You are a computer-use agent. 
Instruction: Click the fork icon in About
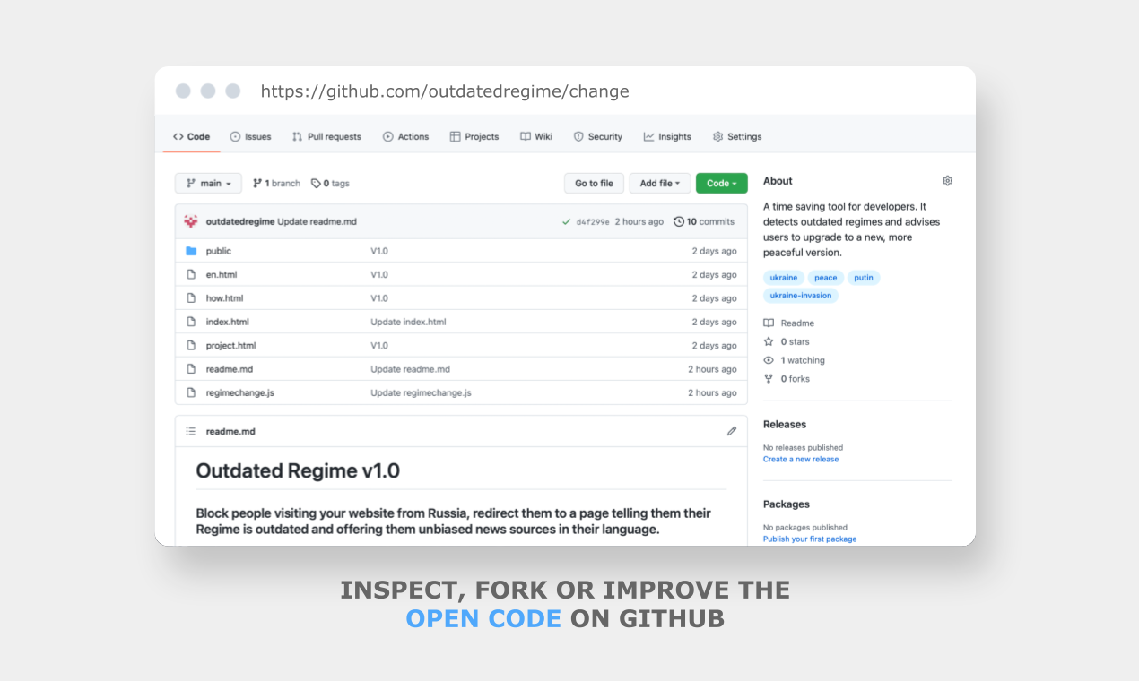click(x=769, y=379)
